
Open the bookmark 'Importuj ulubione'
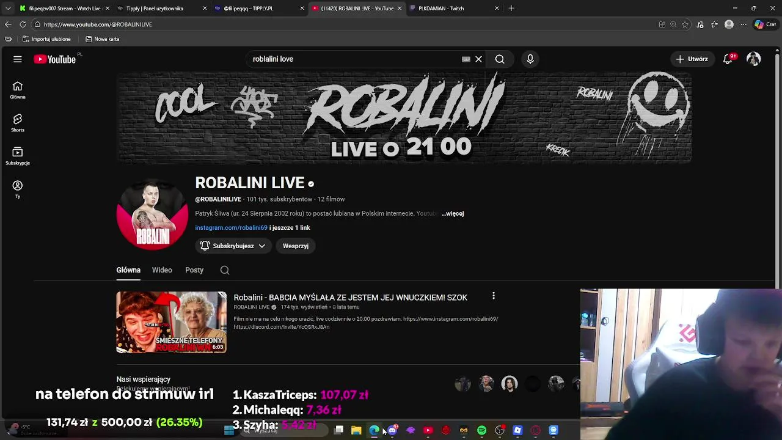[x=46, y=39]
